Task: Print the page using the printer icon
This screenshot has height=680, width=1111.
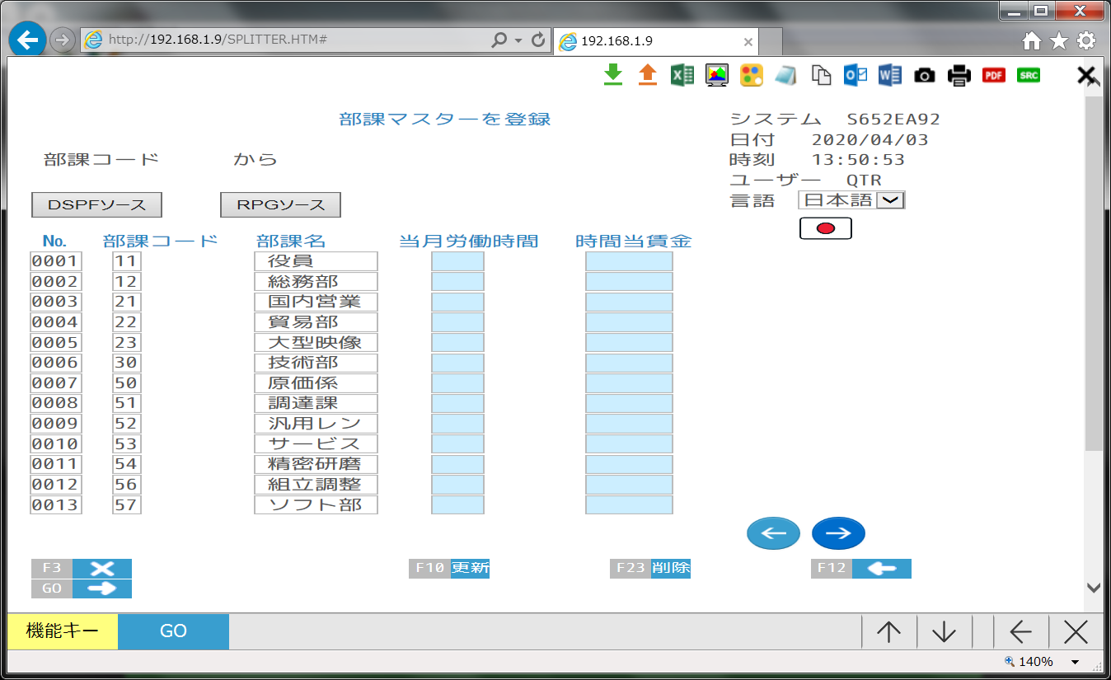Action: 959,75
